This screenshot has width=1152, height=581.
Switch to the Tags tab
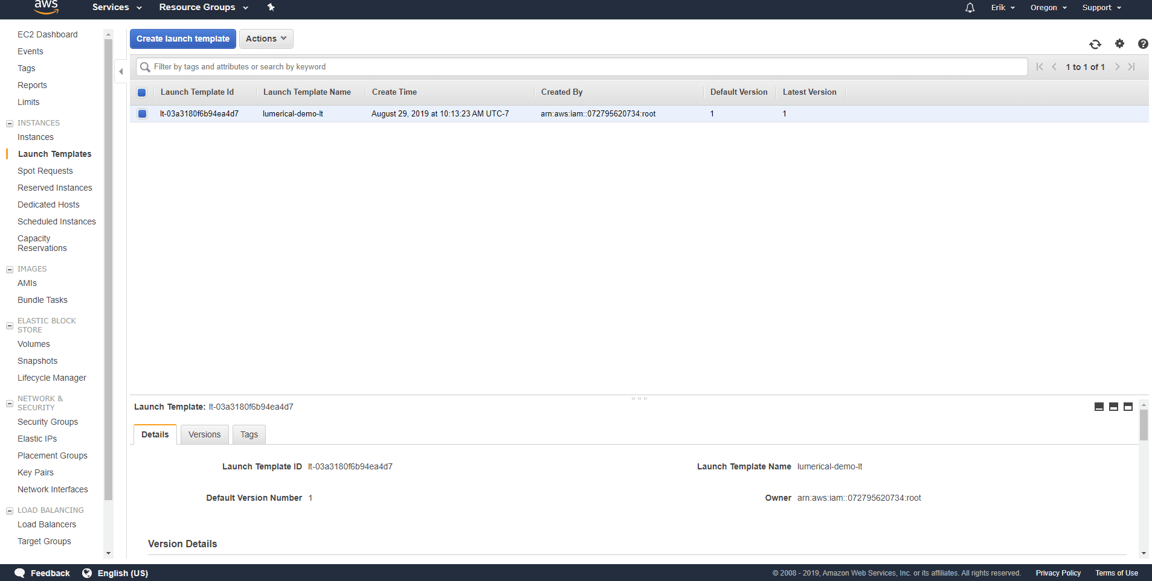coord(249,434)
